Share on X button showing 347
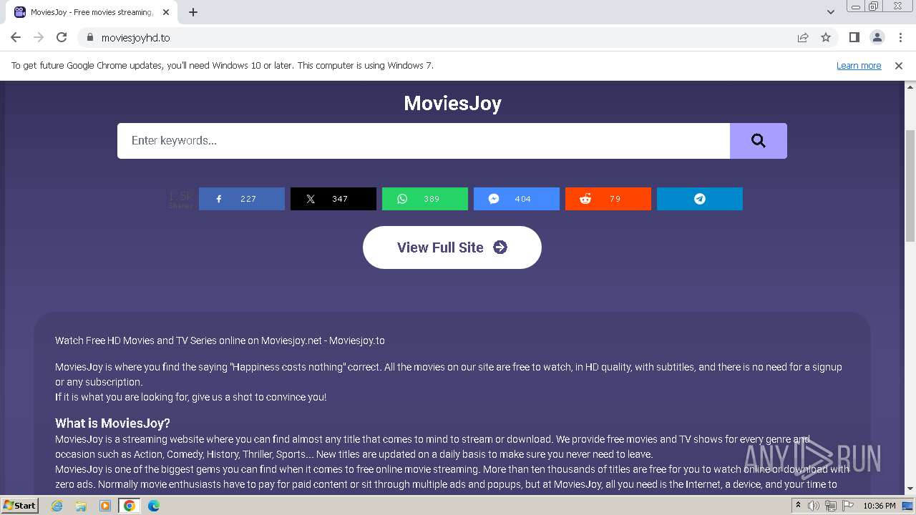 333,199
